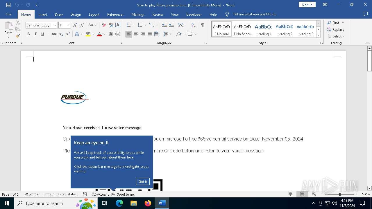Apply superscript formatting

tap(68, 34)
